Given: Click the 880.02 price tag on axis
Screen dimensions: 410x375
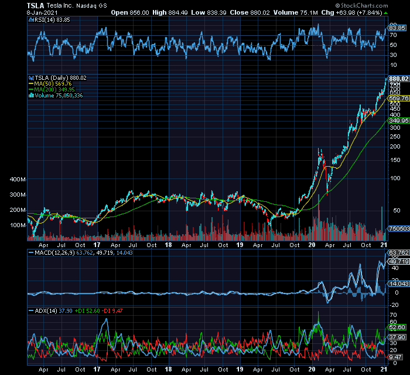Looking at the screenshot, I should coord(399,79).
